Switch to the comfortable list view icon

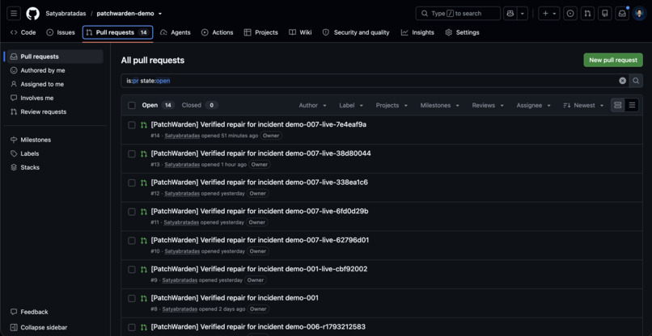point(618,106)
